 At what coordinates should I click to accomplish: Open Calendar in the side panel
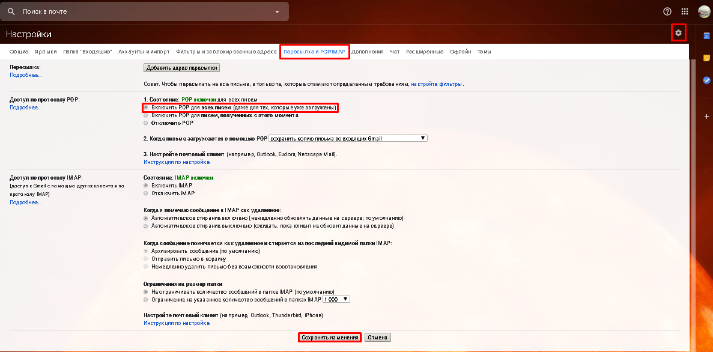(706, 36)
